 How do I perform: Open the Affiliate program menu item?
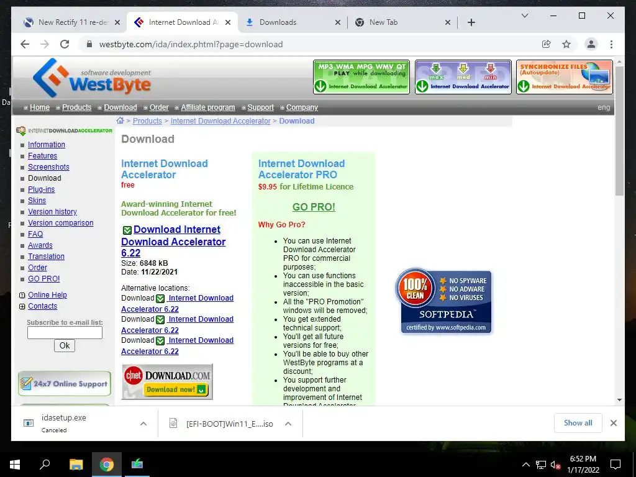tap(207, 107)
